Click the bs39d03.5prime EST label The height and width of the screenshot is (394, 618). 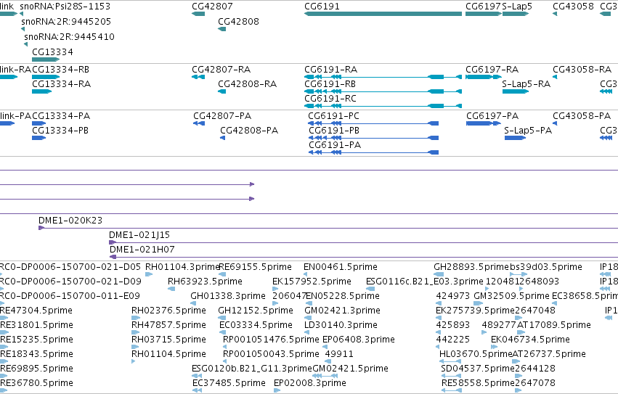pyautogui.click(x=546, y=267)
